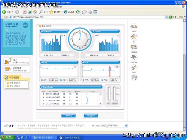Open the 회사소개 footer link
187x140 pixels.
pyautogui.click(x=21, y=125)
